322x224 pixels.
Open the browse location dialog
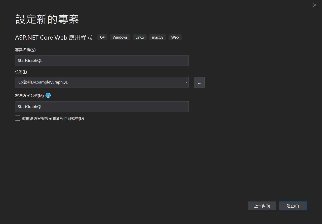(199, 82)
